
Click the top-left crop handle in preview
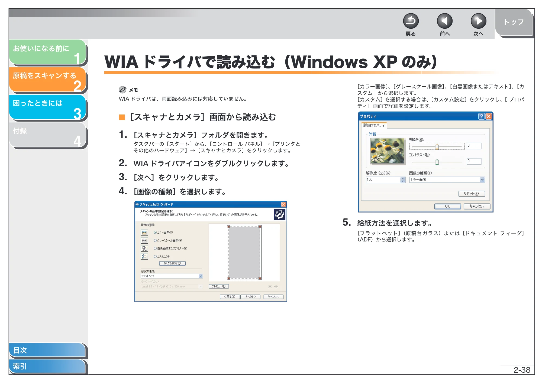point(228,227)
